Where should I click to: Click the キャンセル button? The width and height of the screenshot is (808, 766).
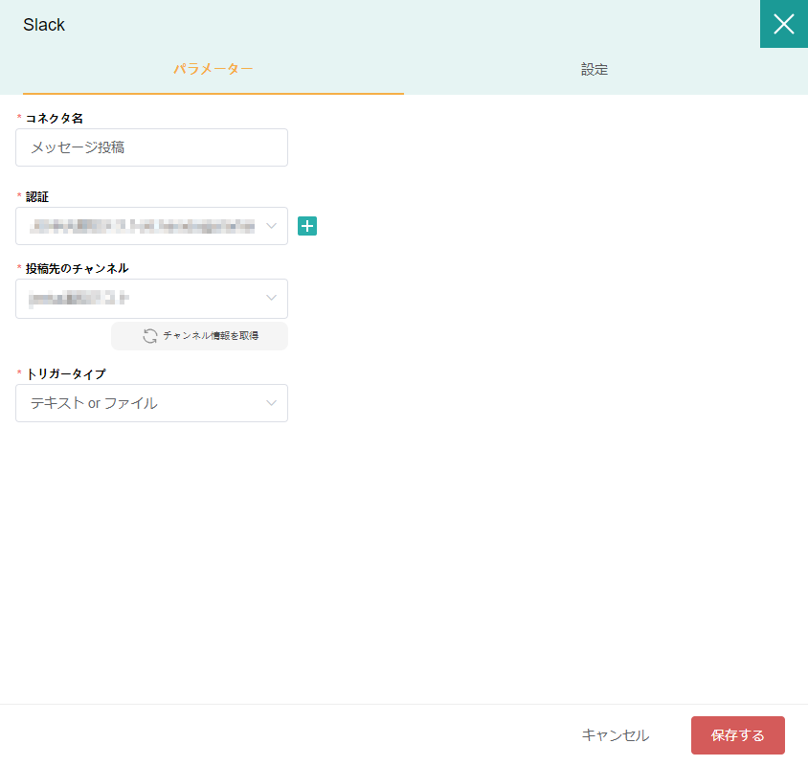(616, 735)
